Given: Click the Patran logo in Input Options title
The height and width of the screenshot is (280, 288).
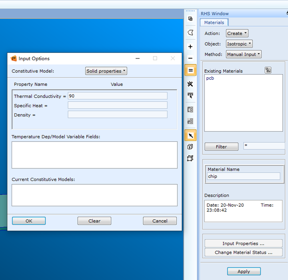Looking at the screenshot, I should [x=14, y=58].
